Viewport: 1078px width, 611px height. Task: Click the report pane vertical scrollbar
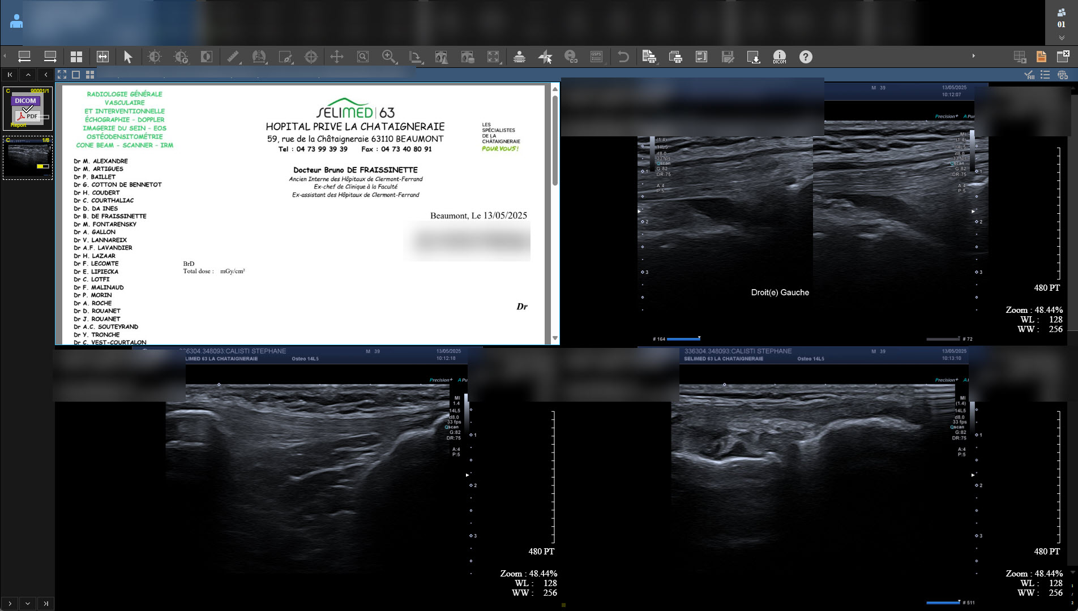pos(555,141)
